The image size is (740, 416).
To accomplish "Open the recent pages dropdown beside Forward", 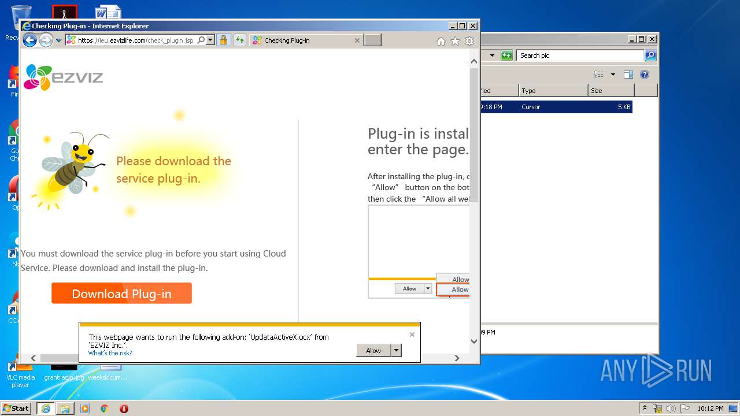I will tap(58, 40).
